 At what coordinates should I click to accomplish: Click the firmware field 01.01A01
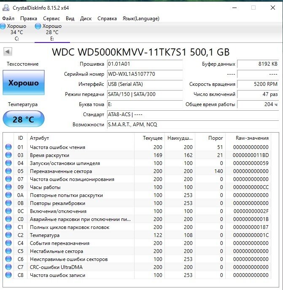pyautogui.click(x=145, y=64)
